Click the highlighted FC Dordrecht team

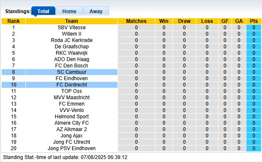[71, 85]
